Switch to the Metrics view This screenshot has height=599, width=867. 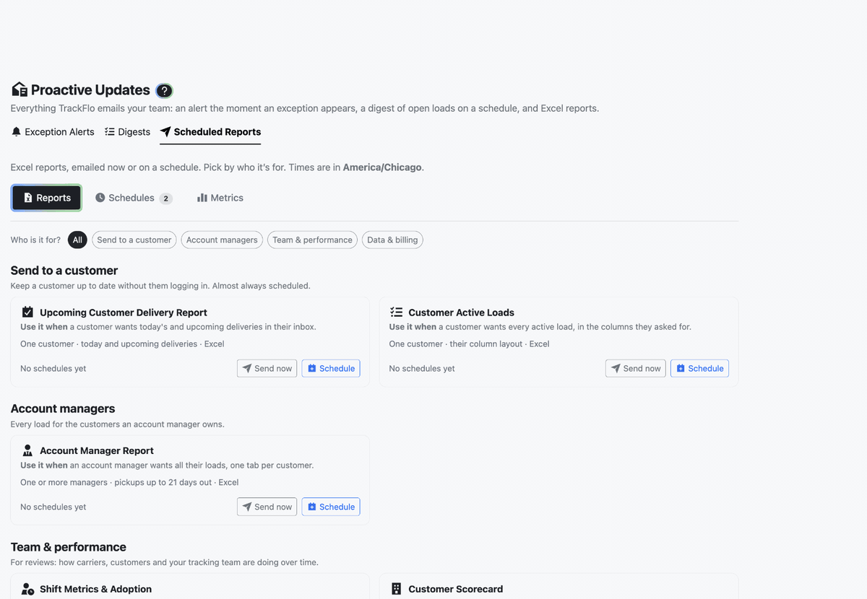pos(220,198)
